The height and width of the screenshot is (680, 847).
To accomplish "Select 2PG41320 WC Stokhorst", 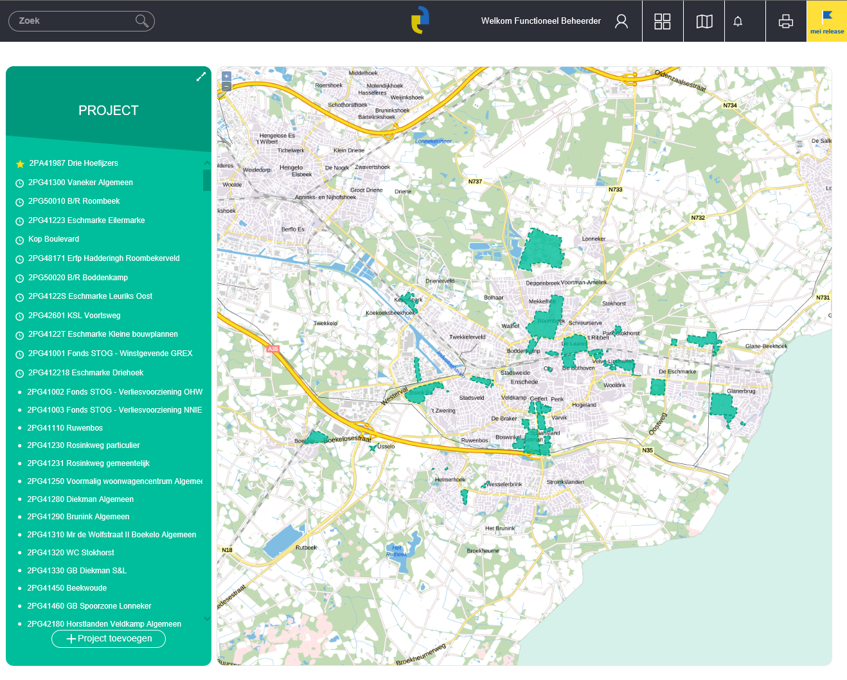I will point(71,553).
